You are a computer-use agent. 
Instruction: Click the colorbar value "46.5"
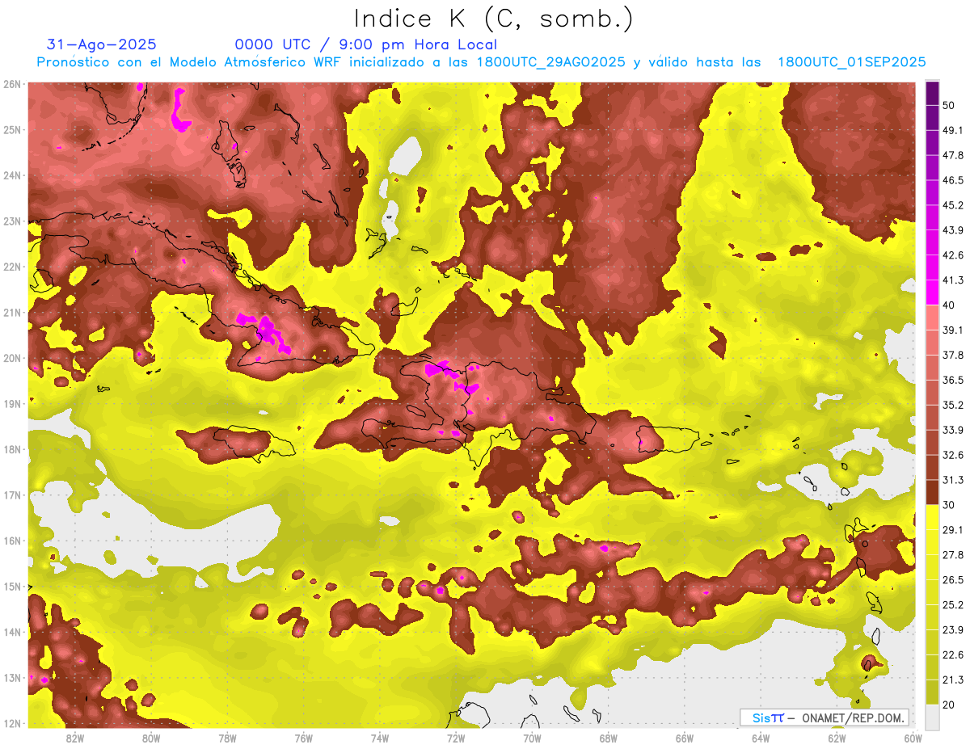[x=953, y=180]
